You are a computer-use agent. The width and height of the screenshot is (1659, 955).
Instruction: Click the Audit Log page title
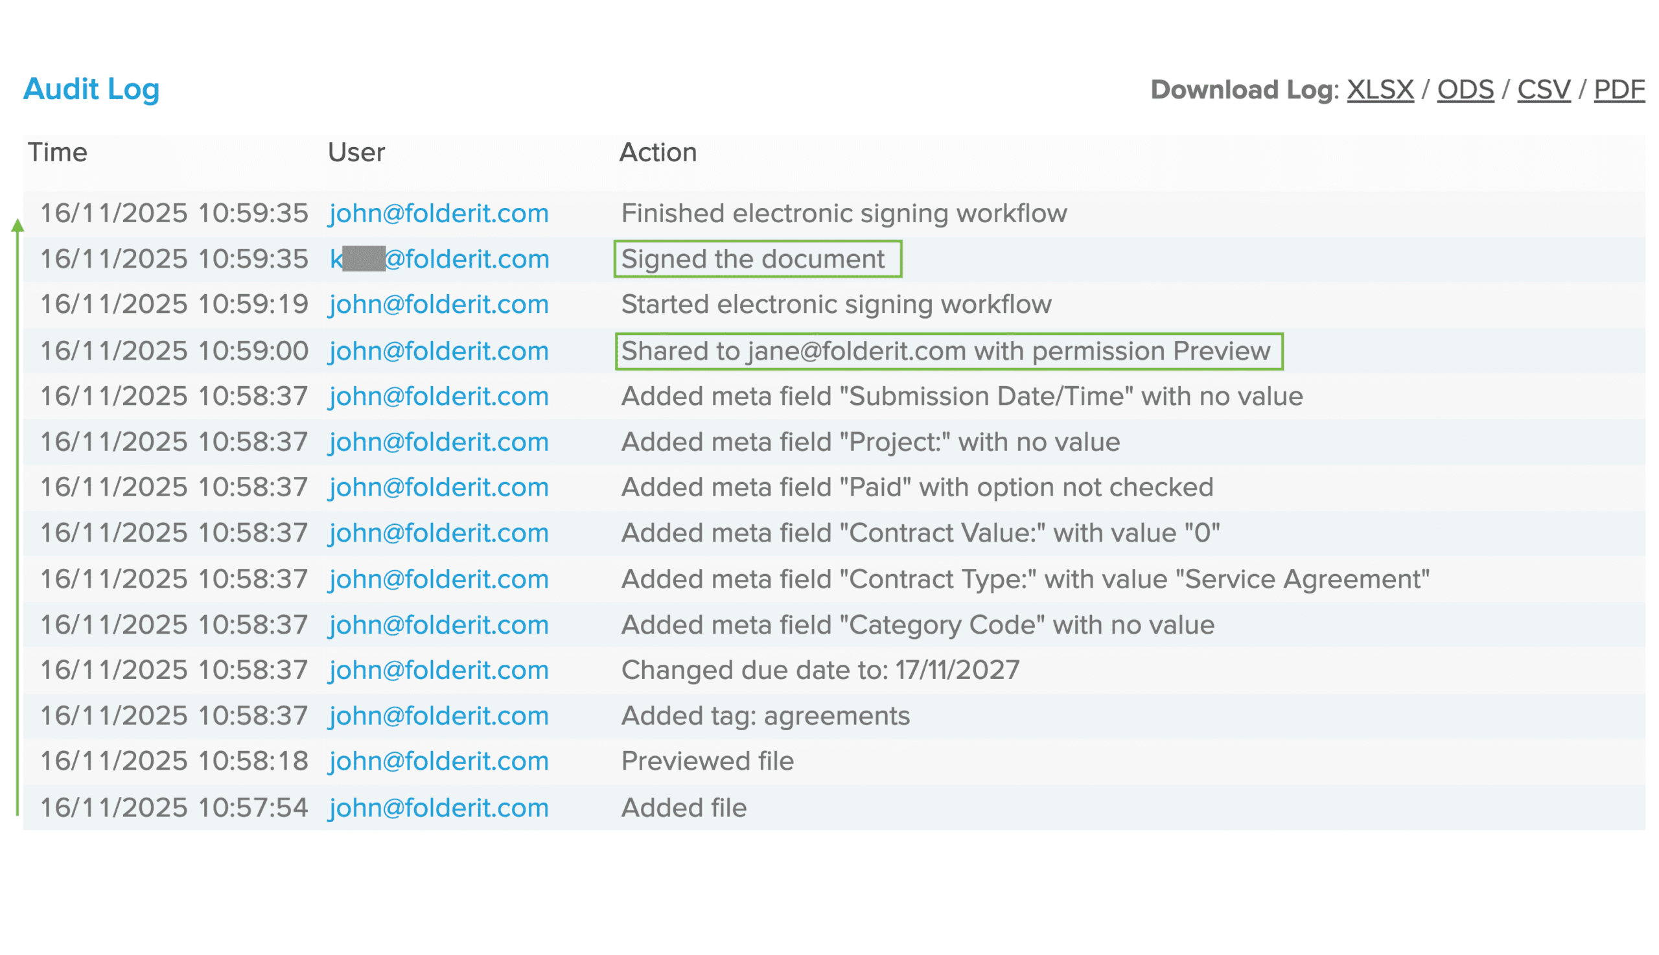91,89
